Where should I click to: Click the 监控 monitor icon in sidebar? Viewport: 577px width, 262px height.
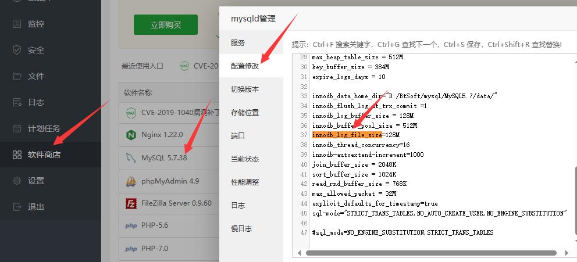pyautogui.click(x=17, y=24)
